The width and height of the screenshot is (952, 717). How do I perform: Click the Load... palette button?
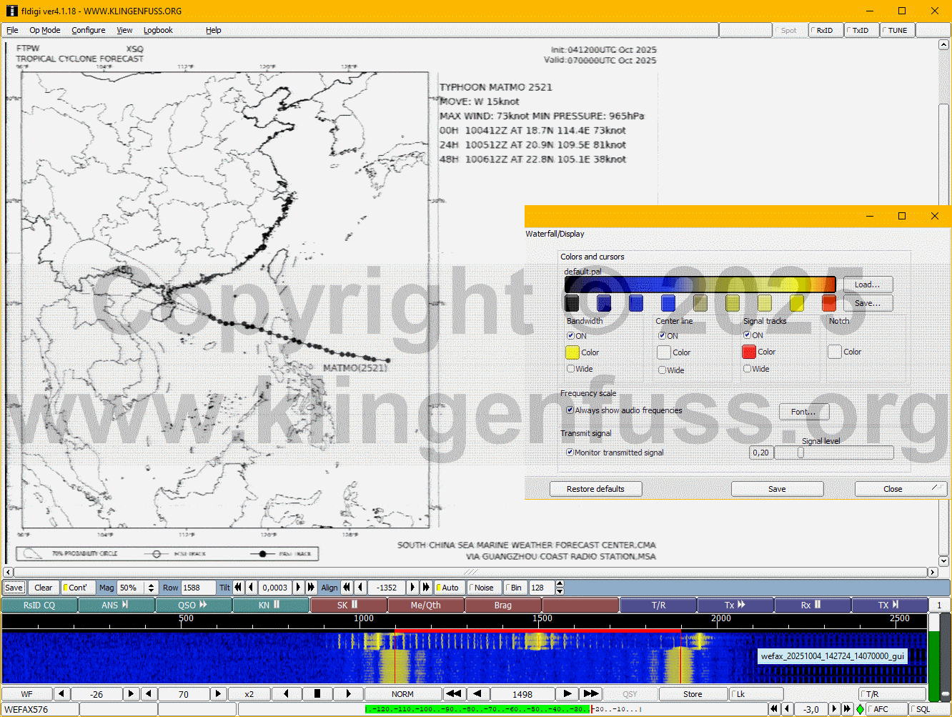click(x=867, y=285)
